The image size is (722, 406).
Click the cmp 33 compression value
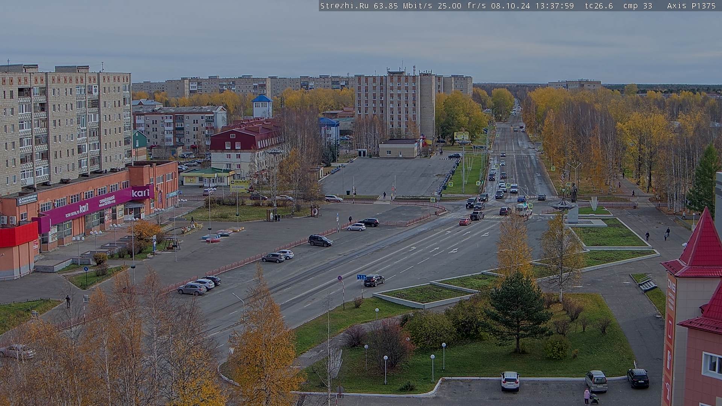(638, 6)
